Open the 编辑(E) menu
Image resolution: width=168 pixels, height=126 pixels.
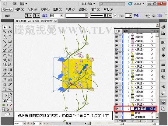tap(19, 9)
